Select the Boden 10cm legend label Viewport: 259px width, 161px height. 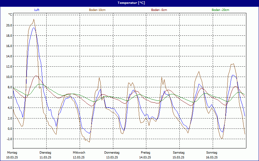click(x=97, y=10)
